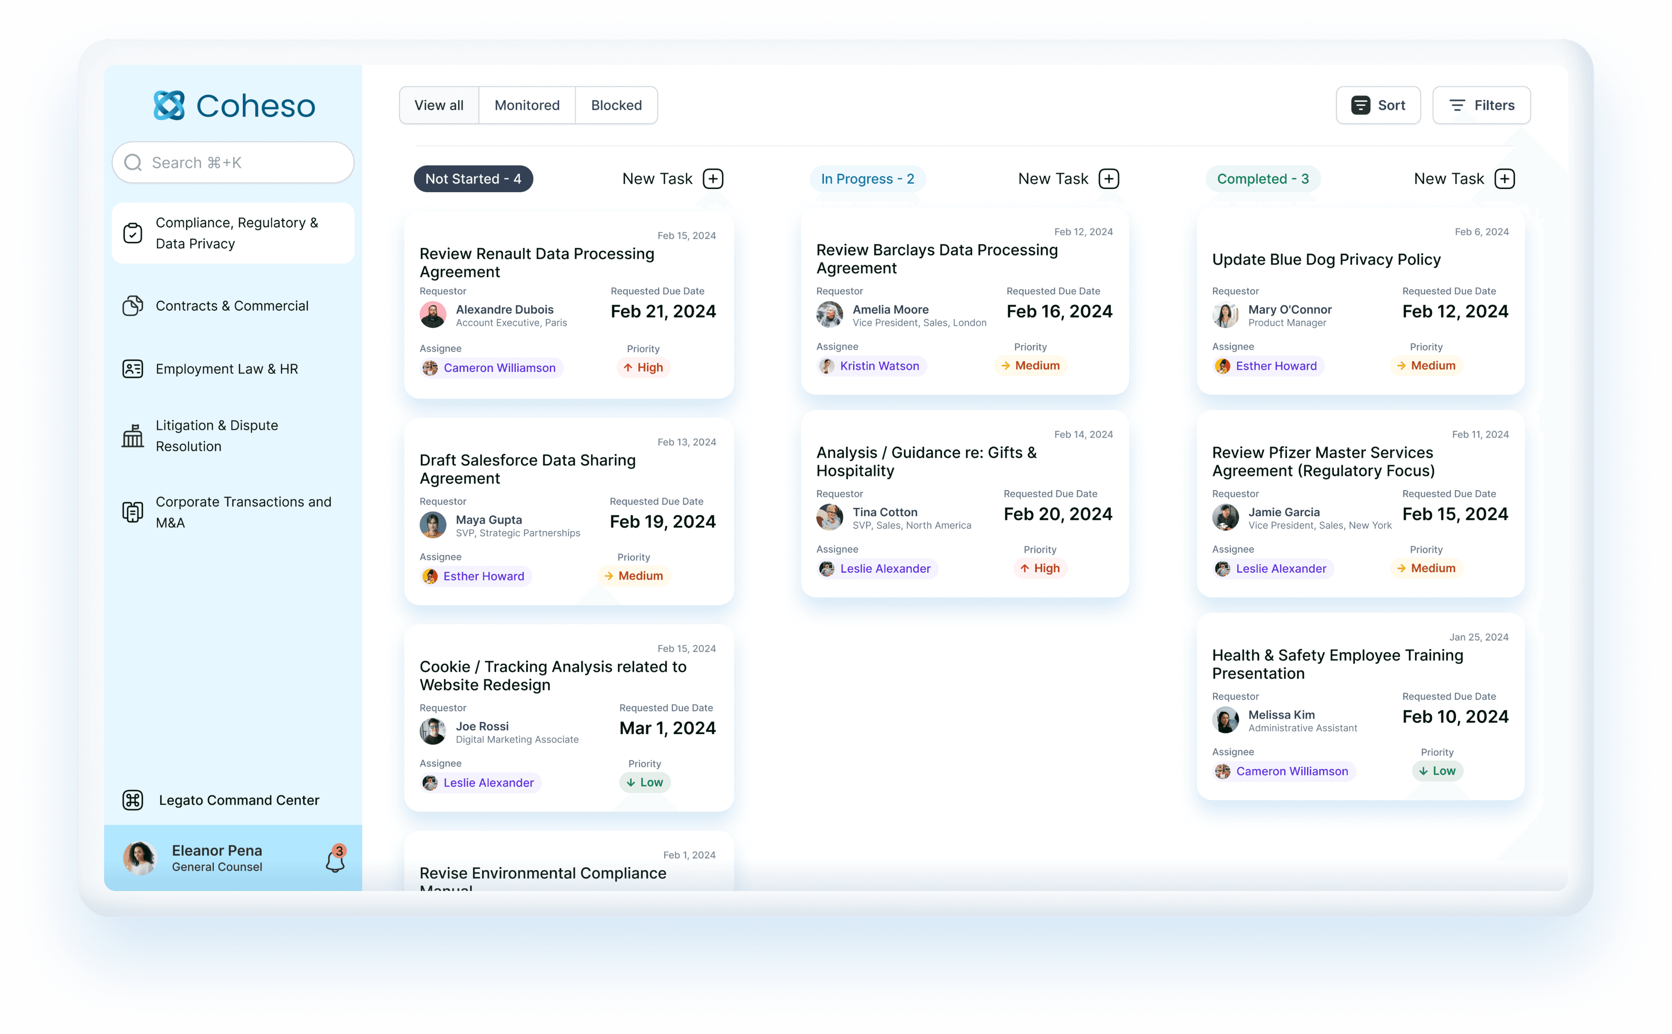This screenshot has height=1034, width=1672.
Task: Open the Sort menu
Action: [1378, 104]
